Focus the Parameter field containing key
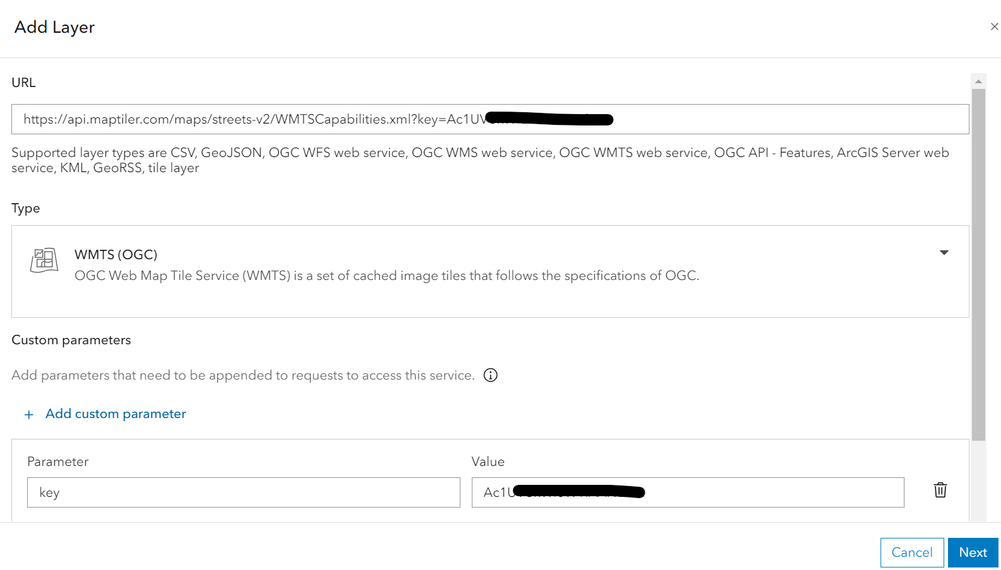 pos(243,492)
